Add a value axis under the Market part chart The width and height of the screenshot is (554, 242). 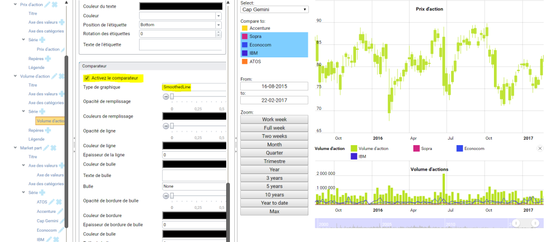click(62, 165)
